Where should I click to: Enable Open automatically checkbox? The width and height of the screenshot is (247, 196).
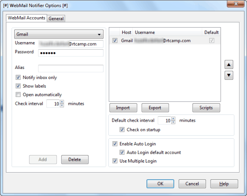(x=18, y=94)
